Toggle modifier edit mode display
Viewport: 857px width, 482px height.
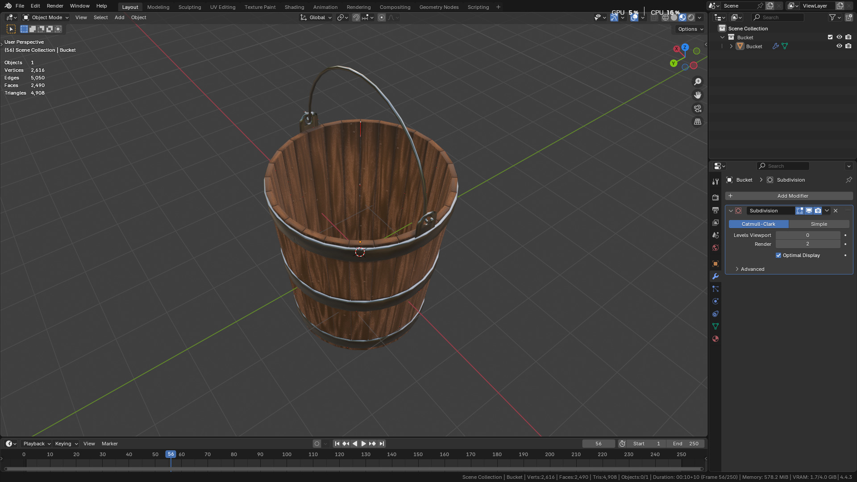pyautogui.click(x=799, y=211)
